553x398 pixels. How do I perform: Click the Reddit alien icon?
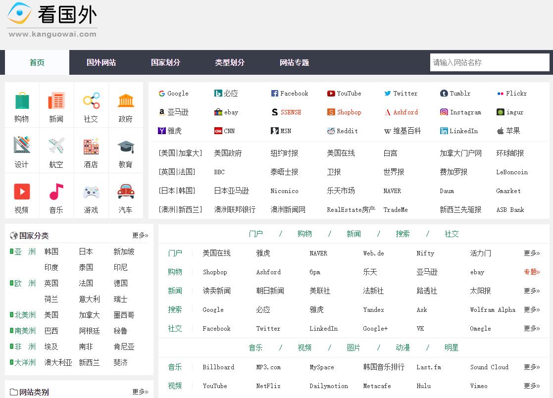[x=331, y=131]
